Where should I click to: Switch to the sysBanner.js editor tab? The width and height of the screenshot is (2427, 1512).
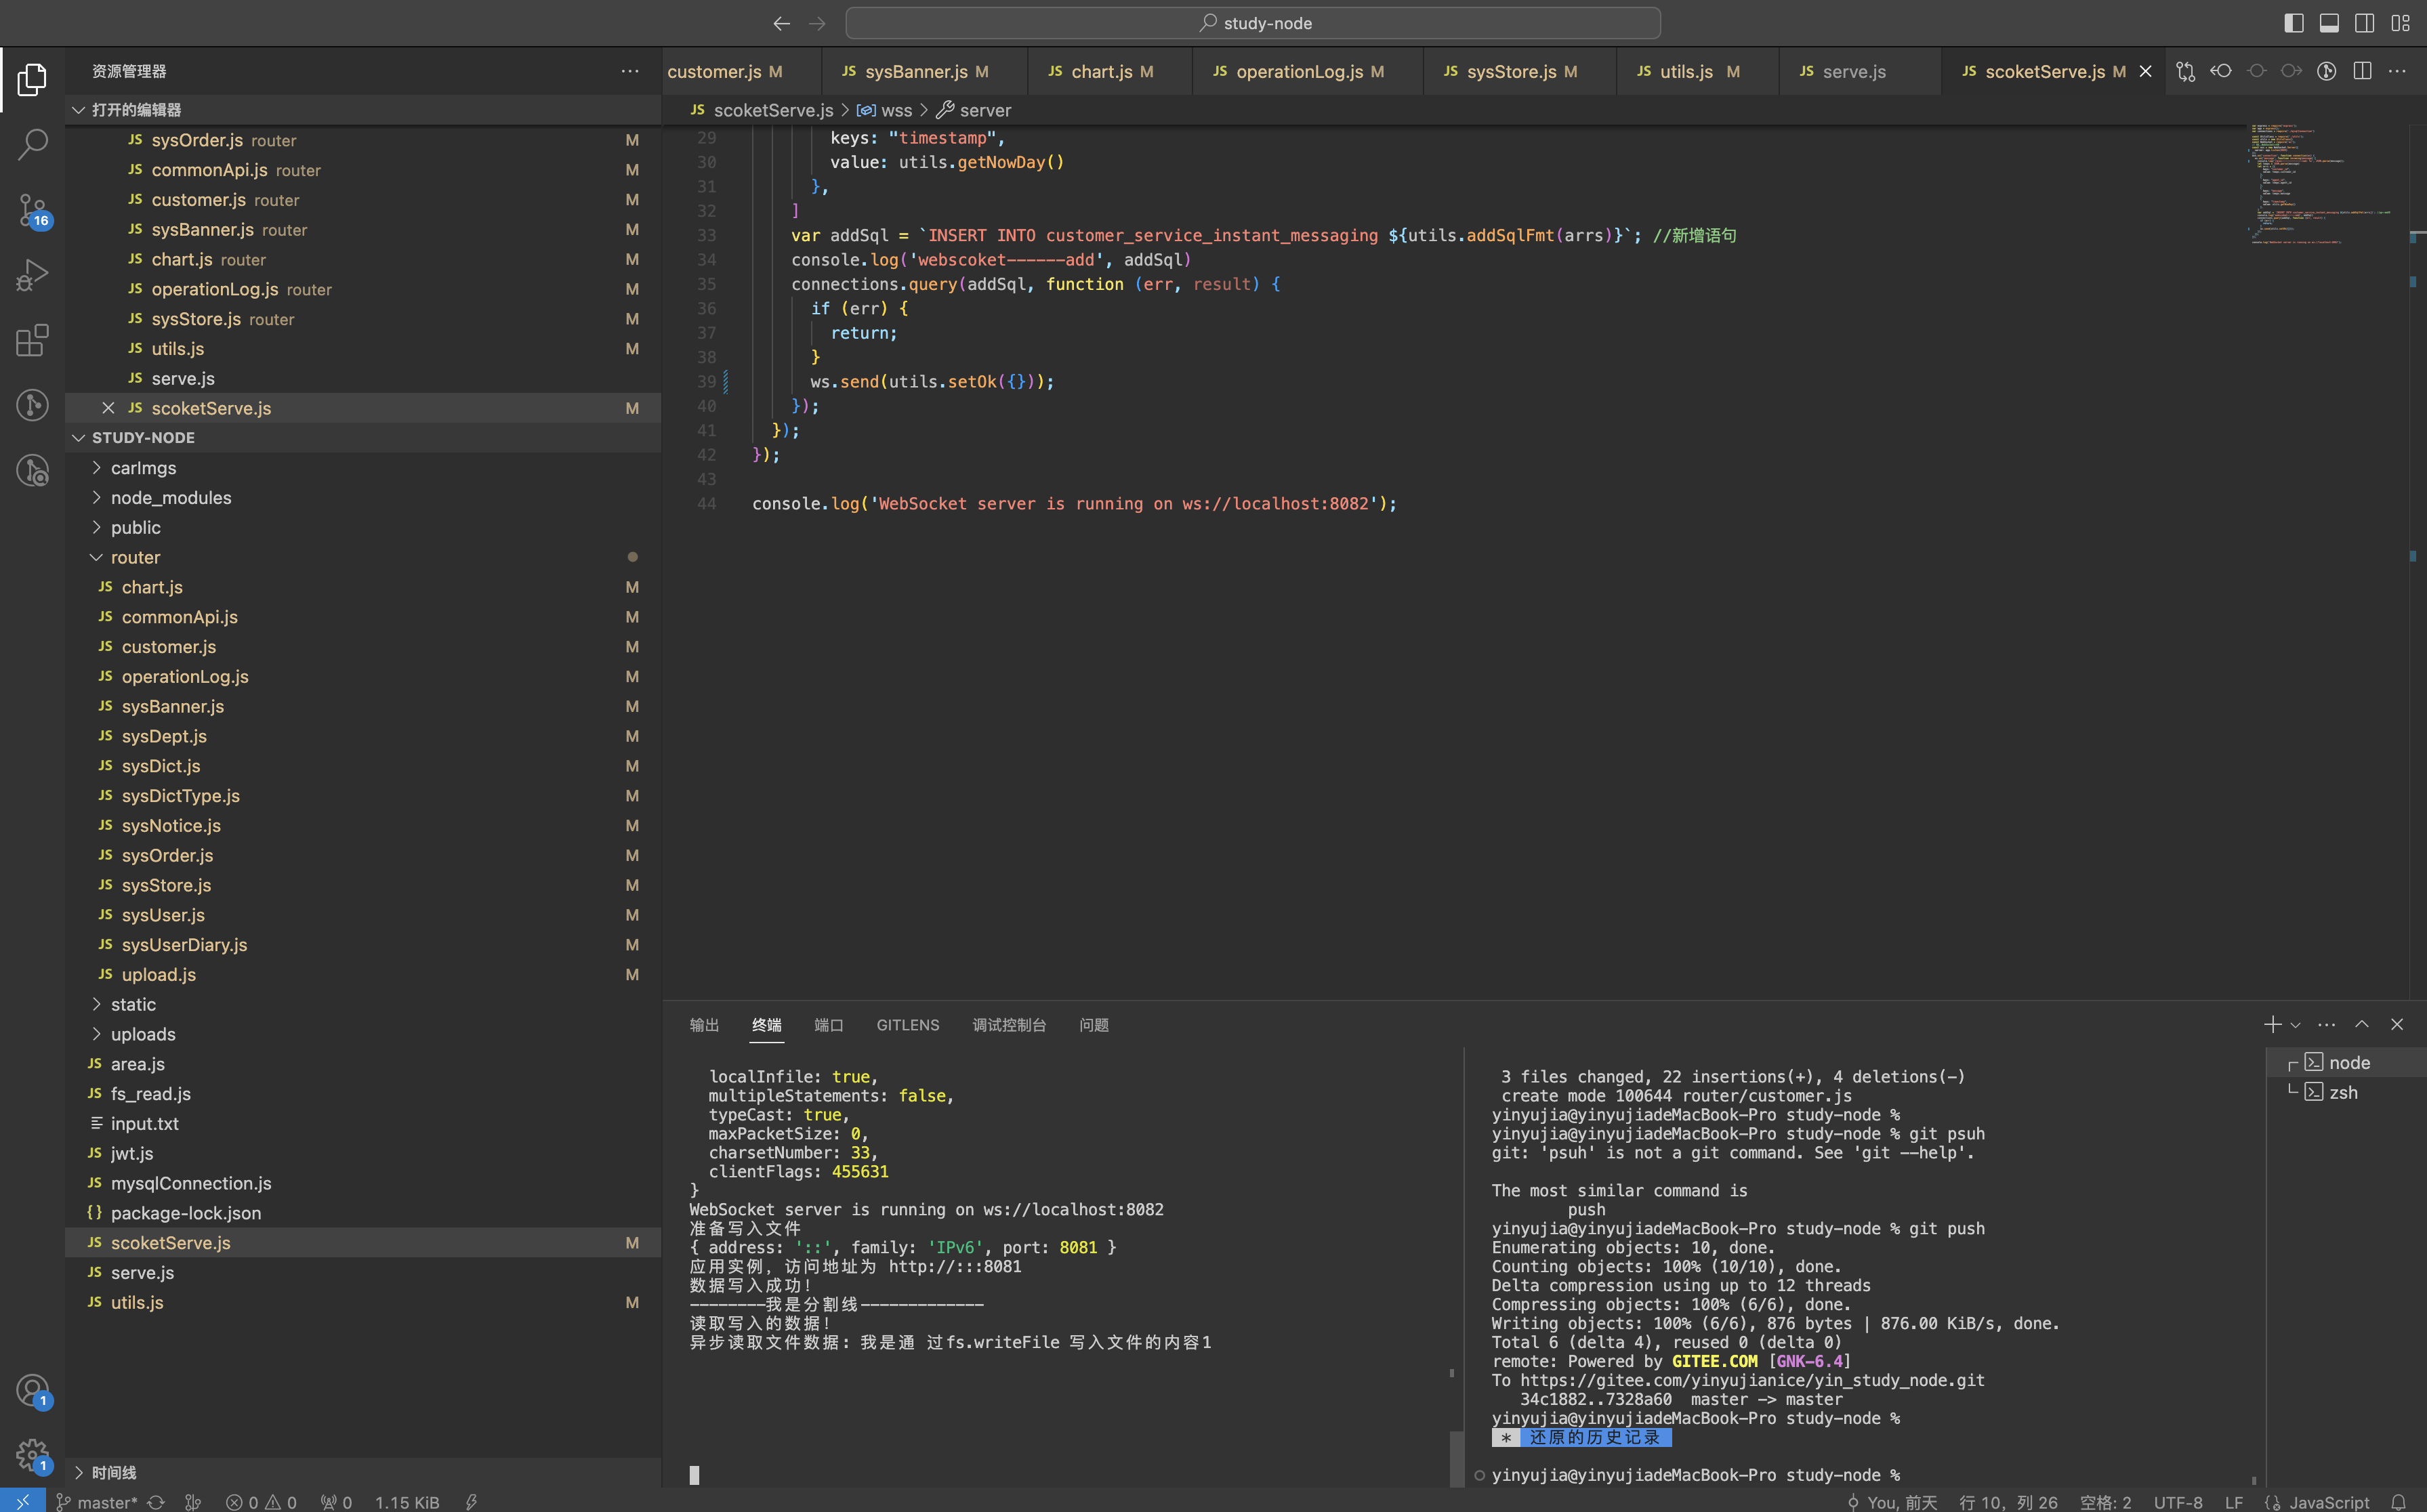point(924,71)
